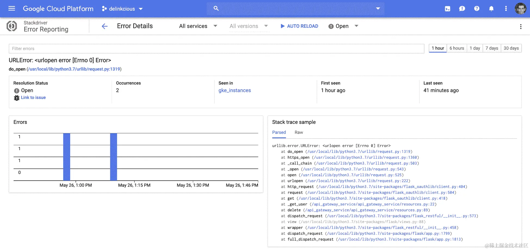Open the delete resources.py:89 link

[x=367, y=210]
